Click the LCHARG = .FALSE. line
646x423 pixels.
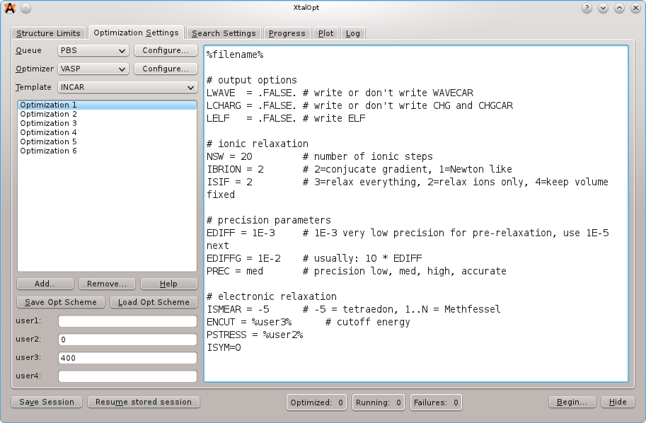click(x=359, y=106)
